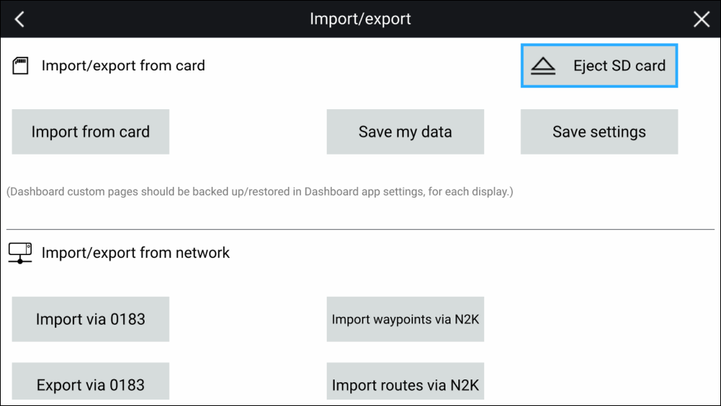Choose Save settings
This screenshot has height=406, width=721.
[599, 132]
